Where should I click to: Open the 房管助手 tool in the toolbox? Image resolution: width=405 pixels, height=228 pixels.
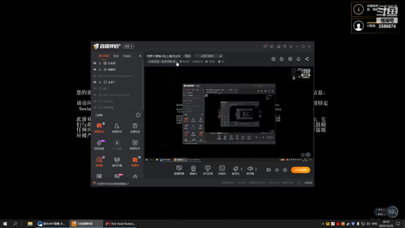coord(117,128)
